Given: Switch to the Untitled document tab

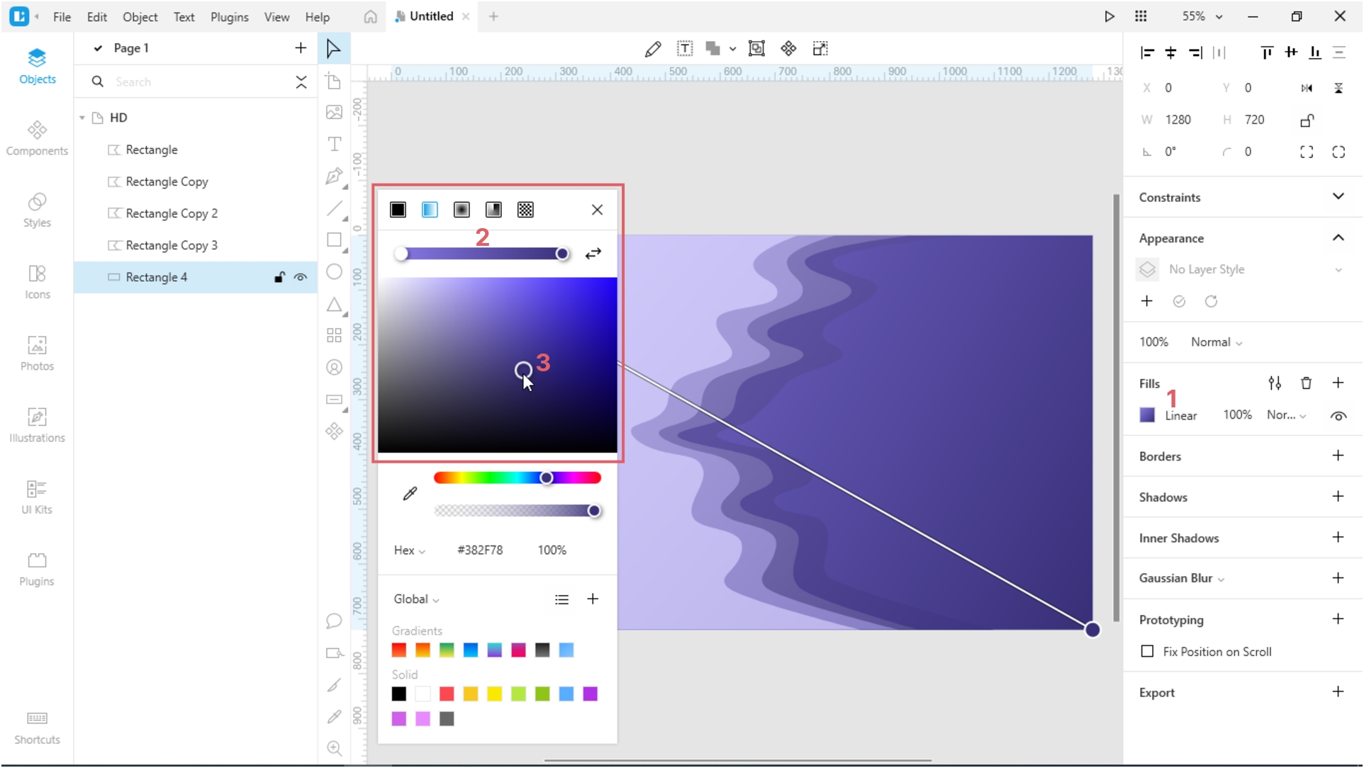Looking at the screenshot, I should coord(431,16).
